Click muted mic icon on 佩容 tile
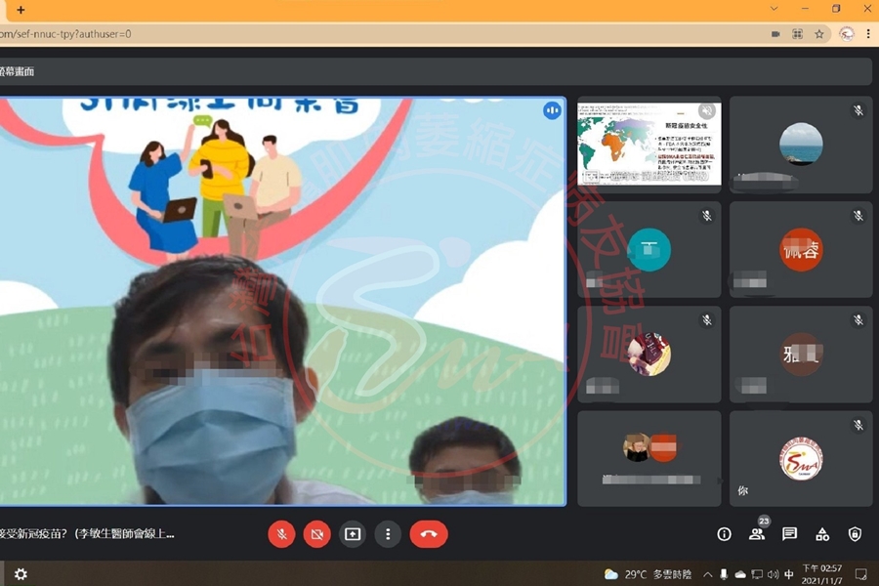 pyautogui.click(x=858, y=215)
